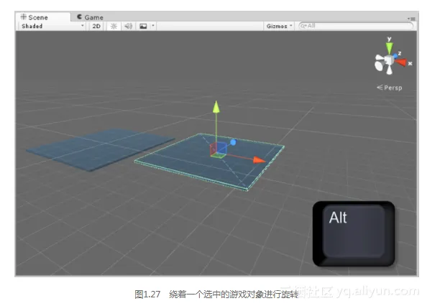This screenshot has width=427, height=306.
Task: Click the blue Z-axis cone on orientation gizmo
Action: click(x=395, y=56)
